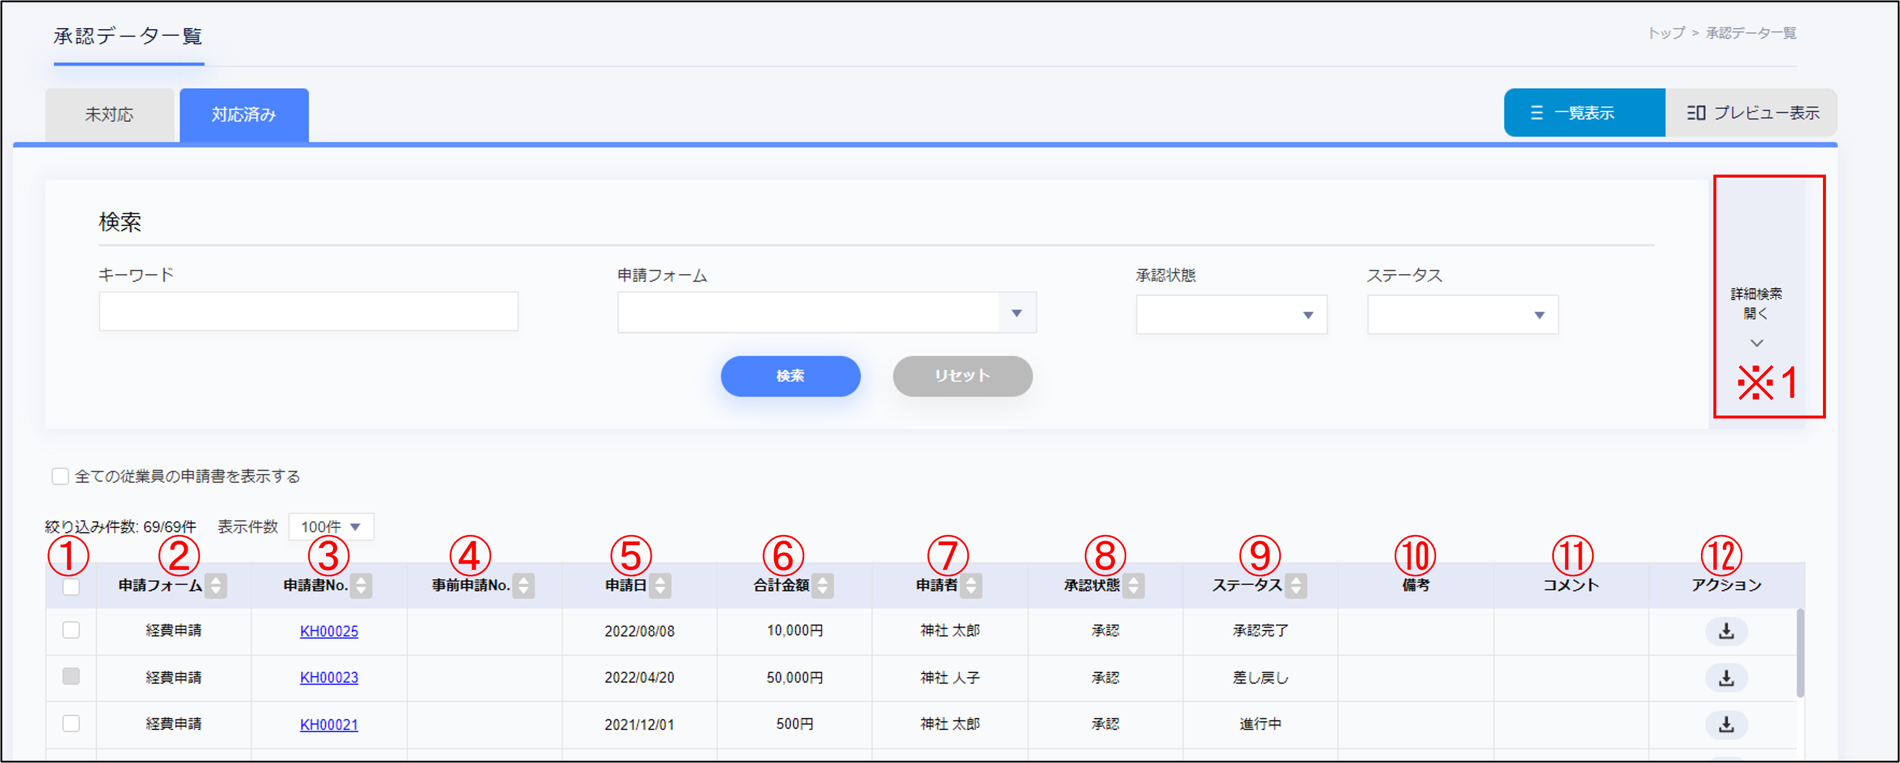
Task: Select amount cell 500円
Action: coord(795,724)
